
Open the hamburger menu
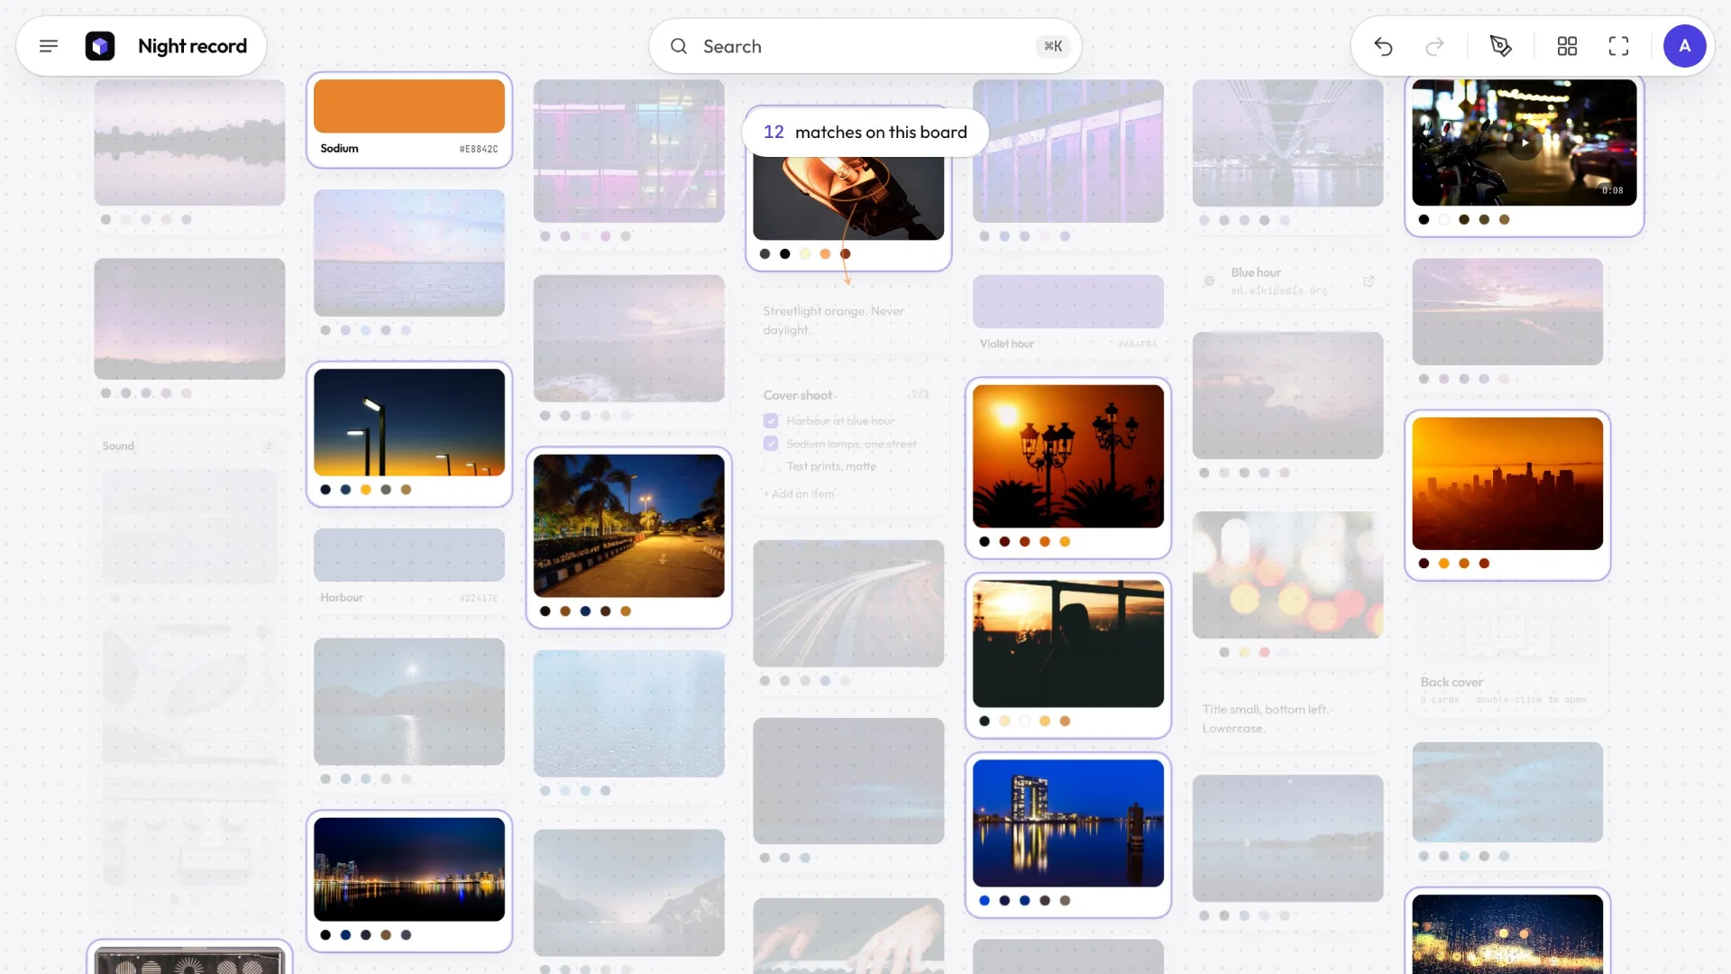pyautogui.click(x=49, y=46)
